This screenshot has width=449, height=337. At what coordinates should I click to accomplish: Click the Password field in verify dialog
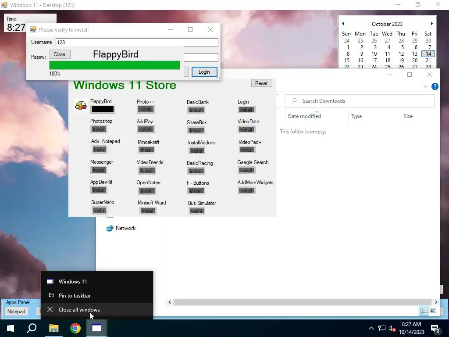201,57
